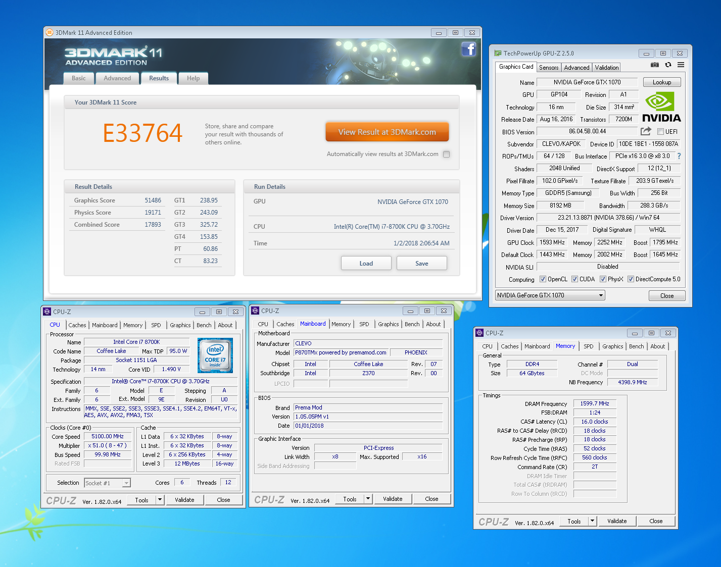Click the CPU-Z Mainboard window title icon

(256, 311)
